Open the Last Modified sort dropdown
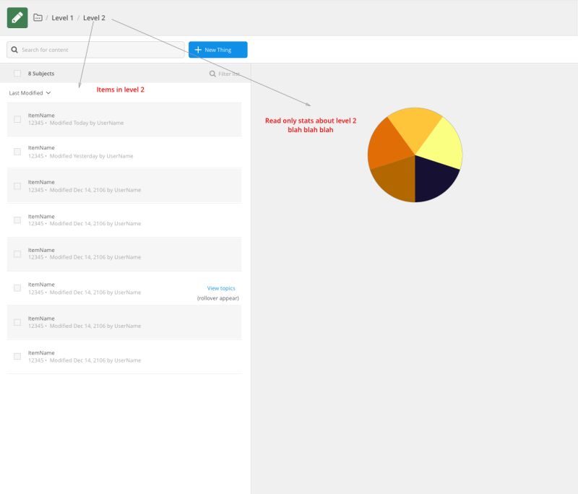The image size is (578, 494). 28,92
